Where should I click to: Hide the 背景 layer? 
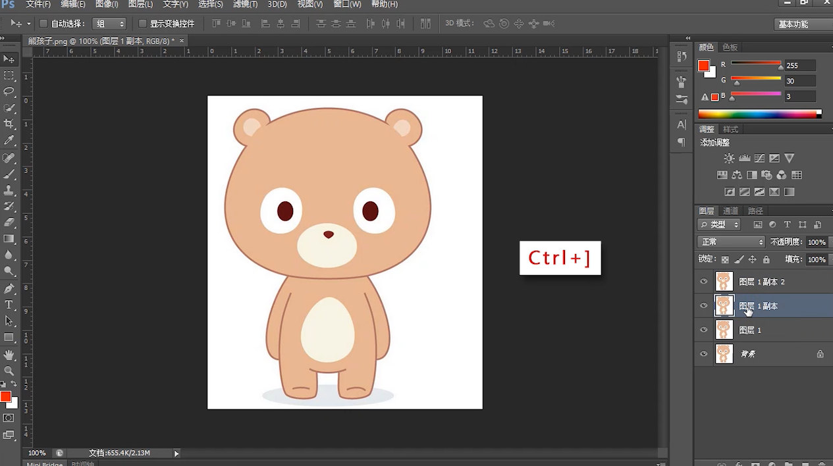tap(704, 354)
